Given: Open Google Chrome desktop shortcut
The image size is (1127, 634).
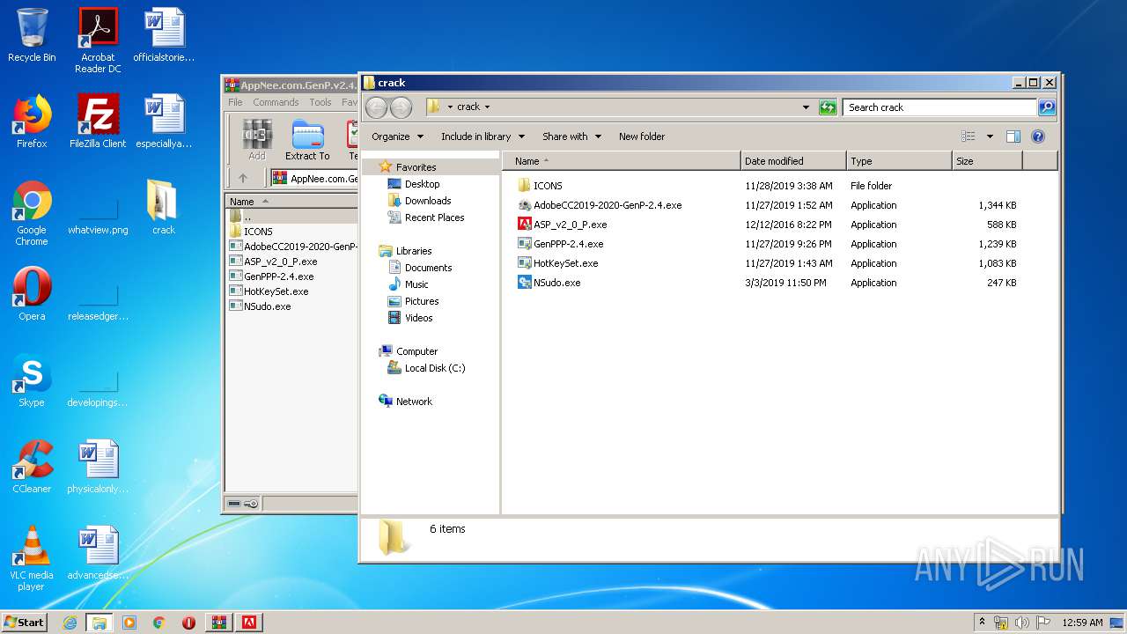Looking at the screenshot, I should [x=32, y=213].
